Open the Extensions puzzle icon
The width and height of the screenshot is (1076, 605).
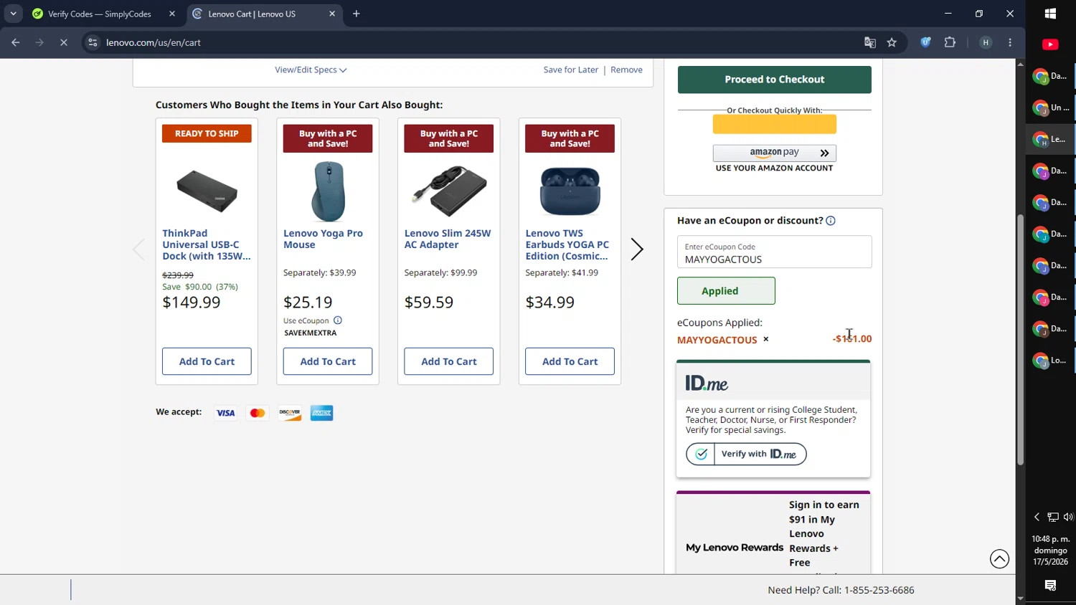(950, 42)
